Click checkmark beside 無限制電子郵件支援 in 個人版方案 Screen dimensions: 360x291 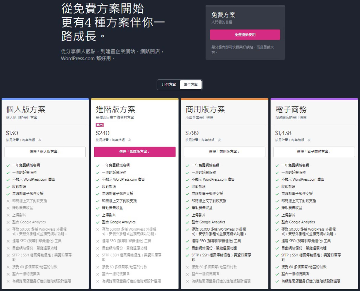pos(8,194)
